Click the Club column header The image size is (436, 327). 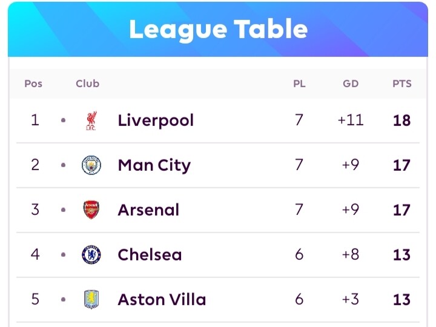click(x=88, y=84)
